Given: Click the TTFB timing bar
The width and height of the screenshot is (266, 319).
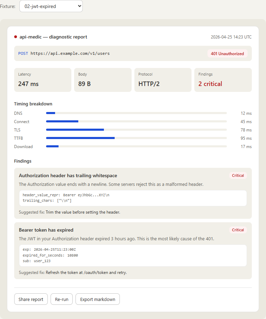Looking at the screenshot, I should coord(136,138).
